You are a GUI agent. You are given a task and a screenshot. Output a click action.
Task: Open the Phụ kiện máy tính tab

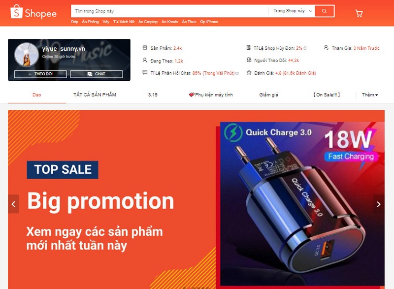(x=211, y=95)
